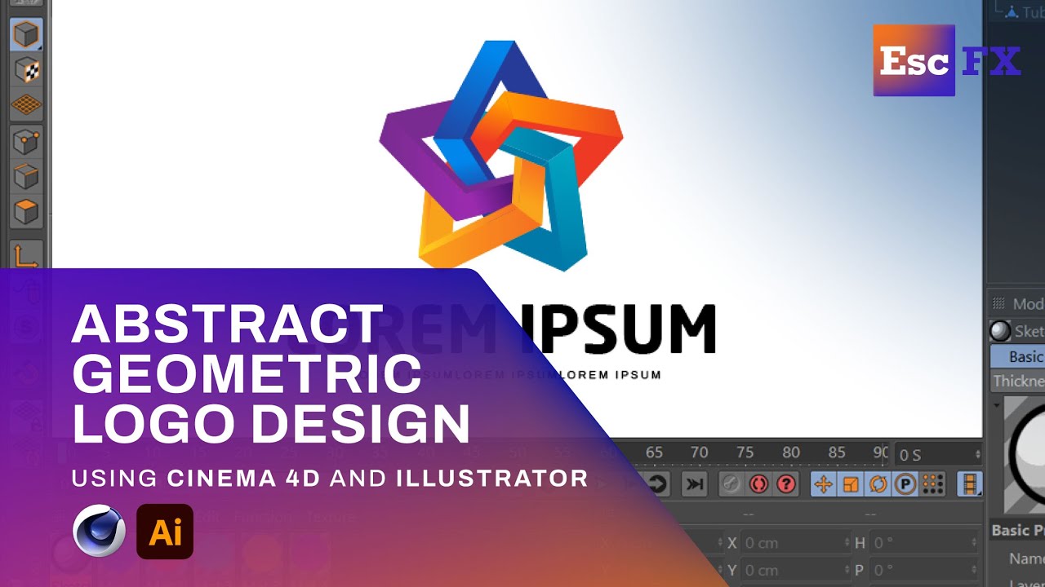Toggle Rotation keyframe recording
1045x587 pixels.
(x=878, y=484)
